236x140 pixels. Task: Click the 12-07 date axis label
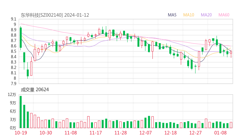(145, 133)
